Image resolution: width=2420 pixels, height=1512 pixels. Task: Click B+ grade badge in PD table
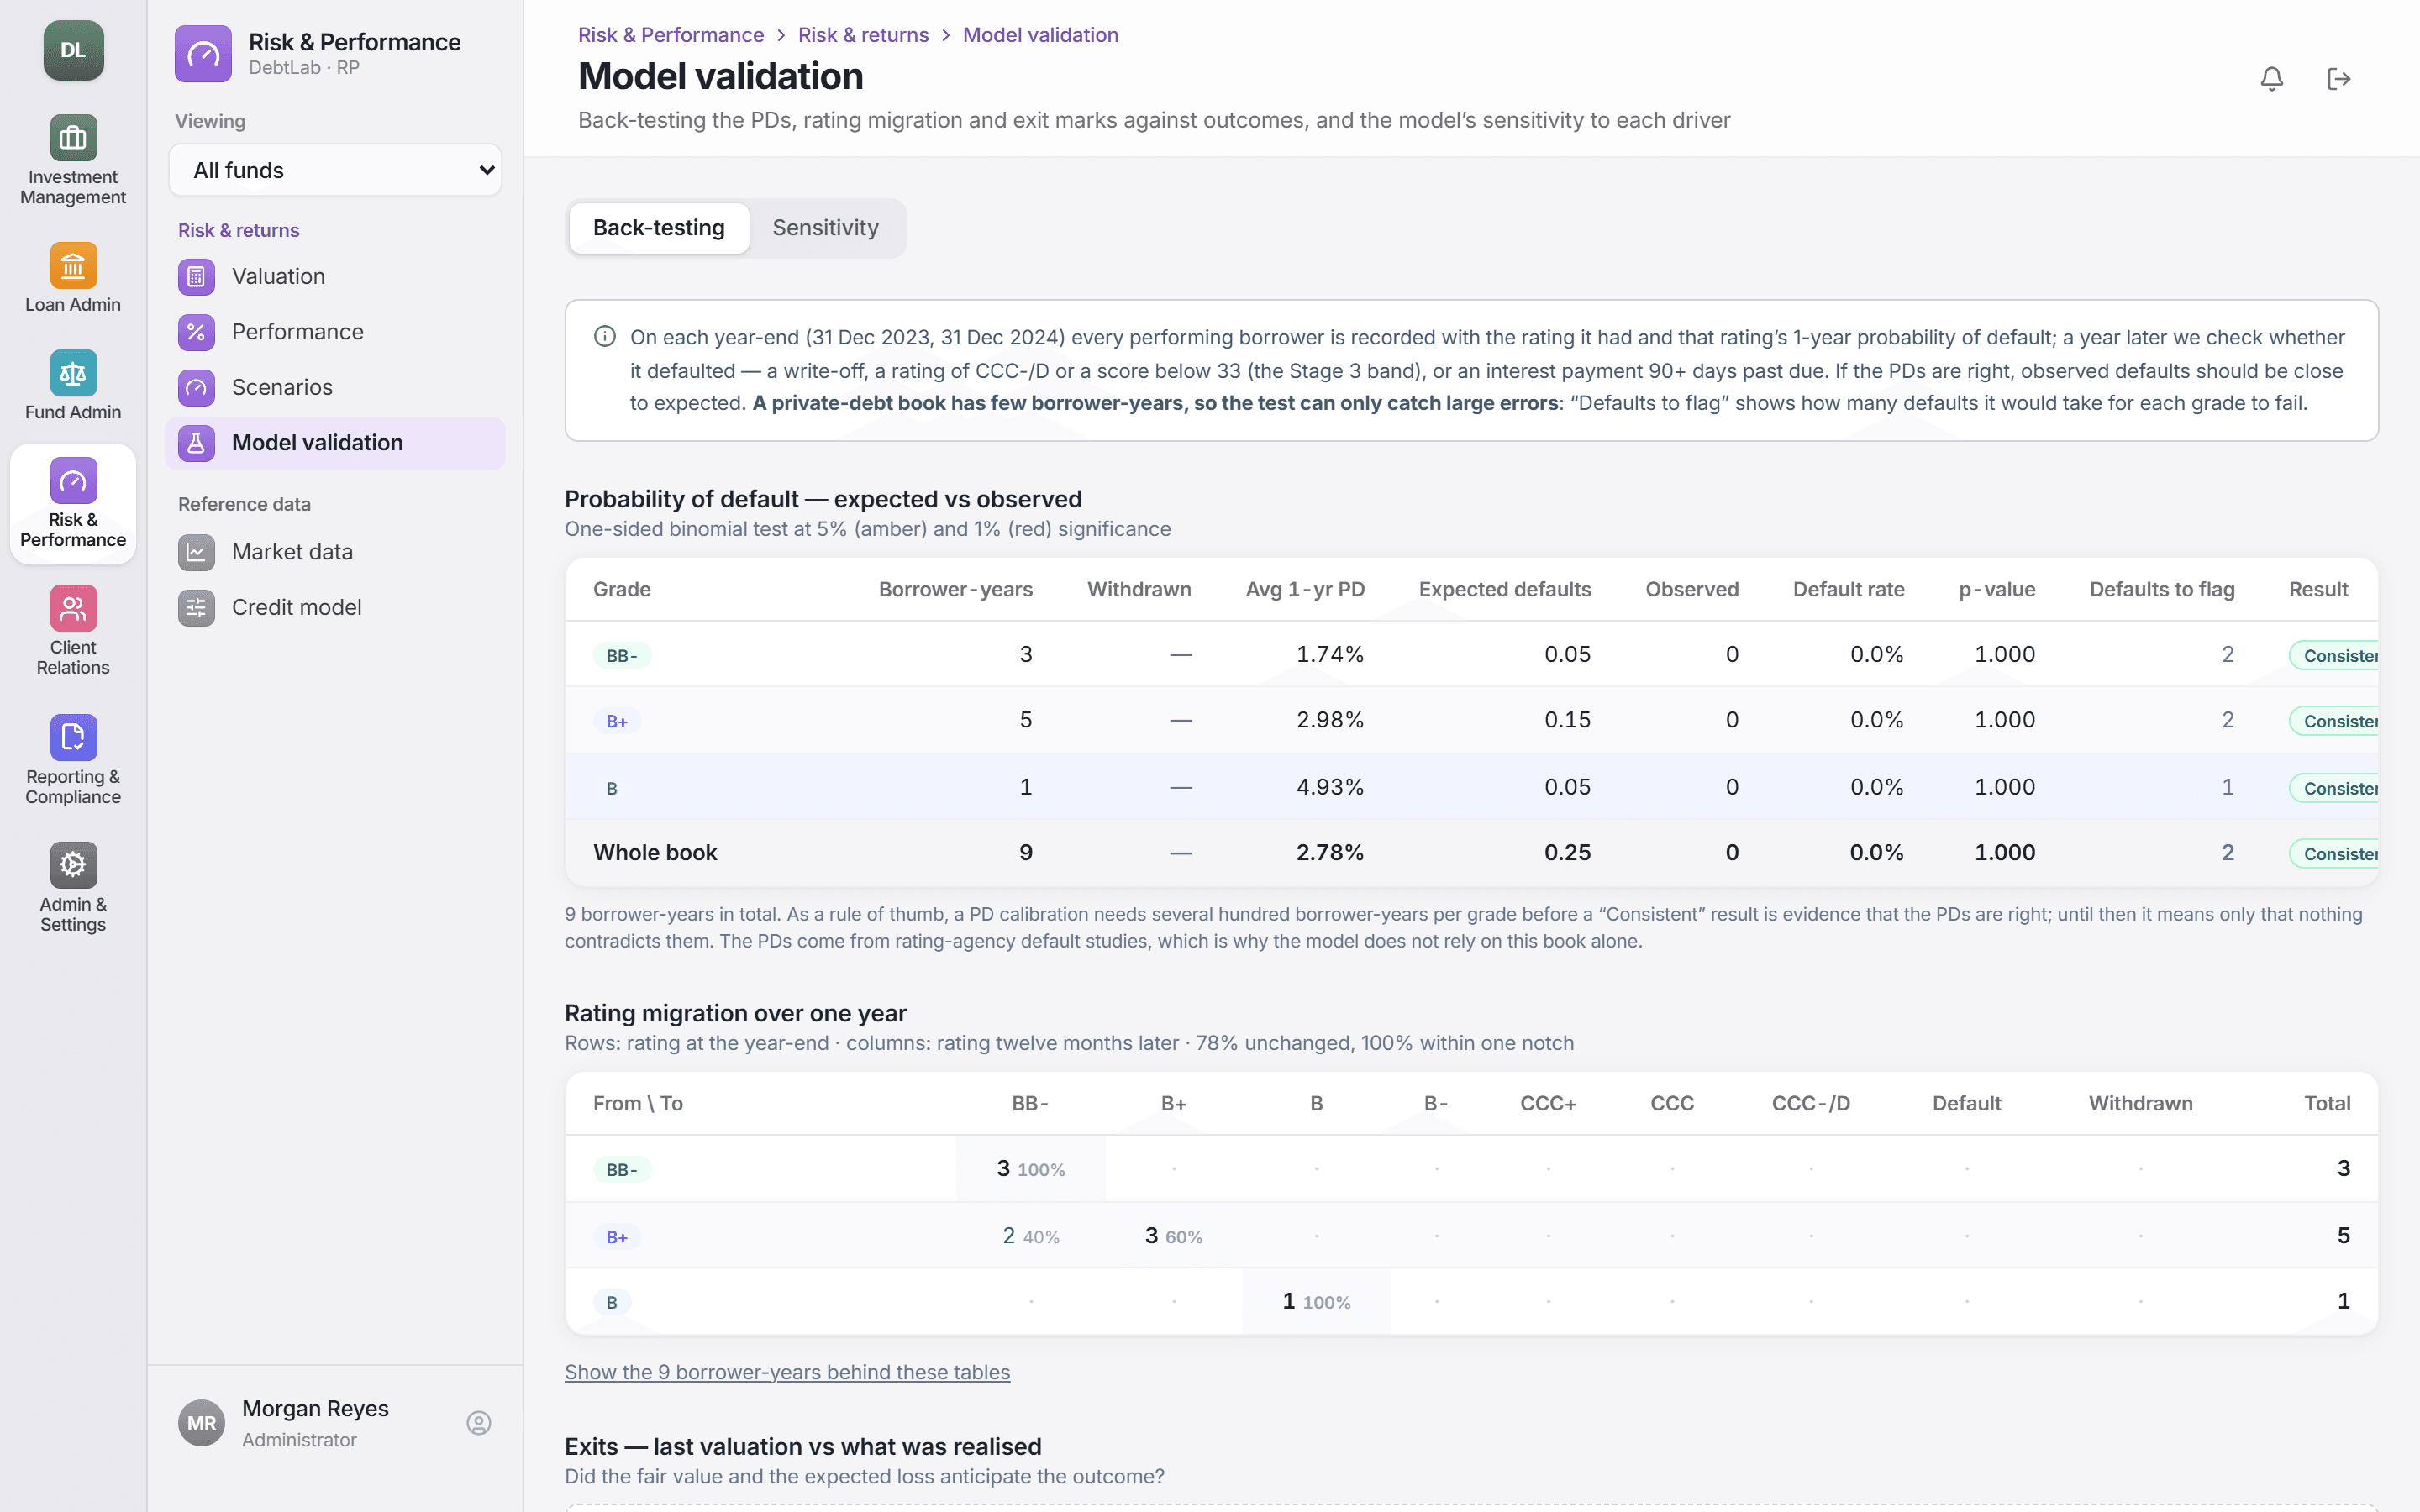click(616, 721)
